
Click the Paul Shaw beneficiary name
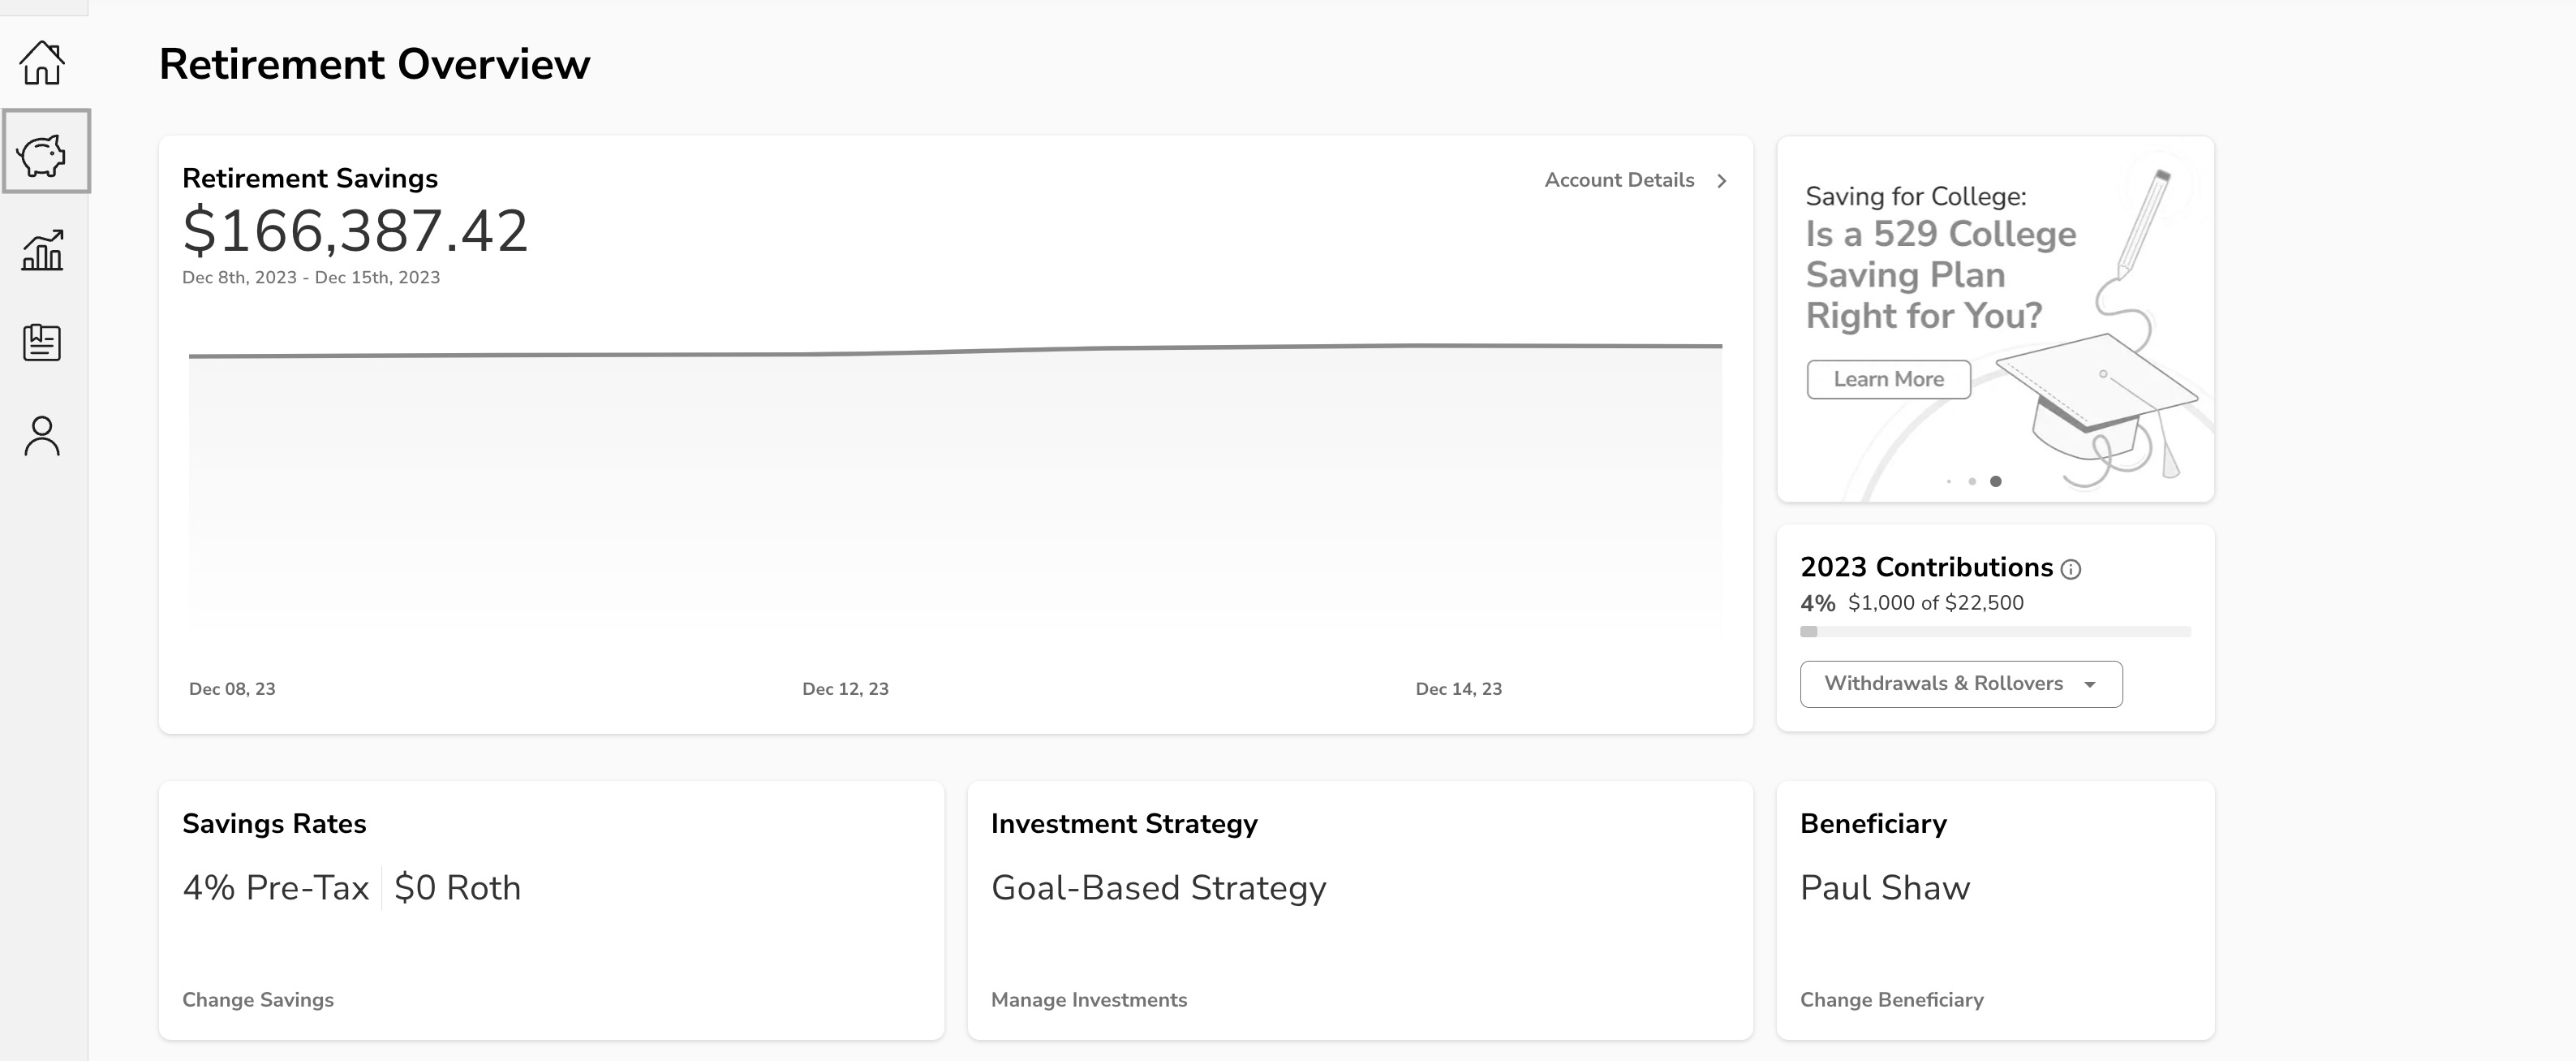tap(1885, 888)
